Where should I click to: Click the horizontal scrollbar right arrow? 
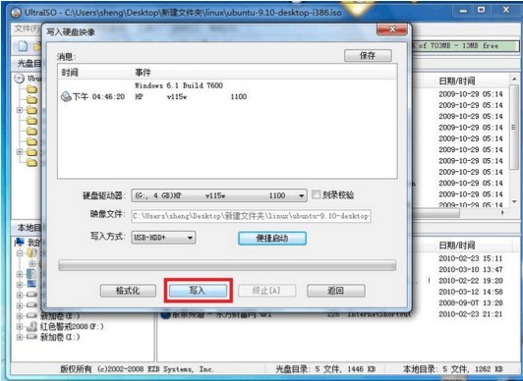click(x=502, y=212)
